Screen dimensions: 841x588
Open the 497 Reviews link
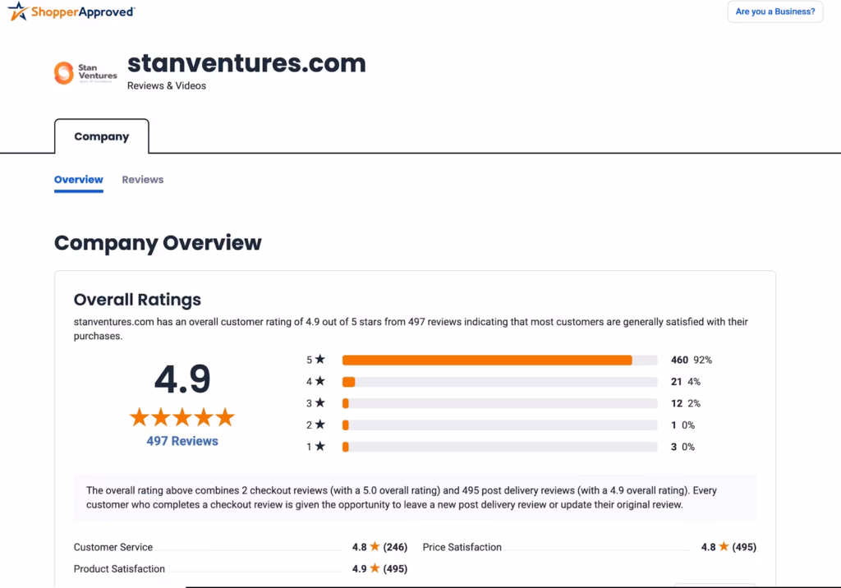182,441
